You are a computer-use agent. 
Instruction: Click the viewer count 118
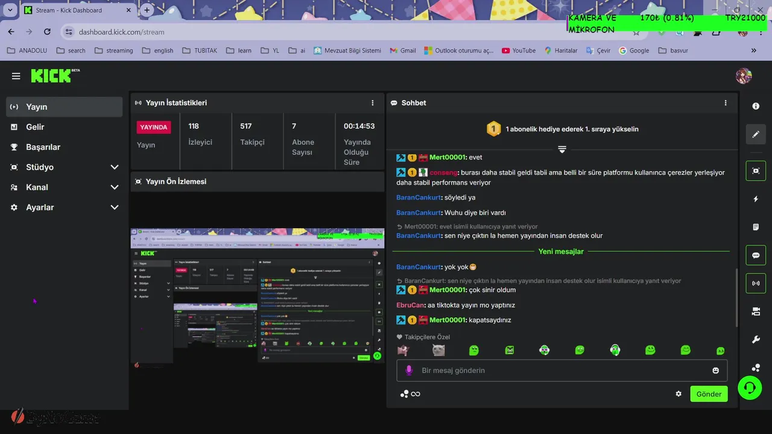(194, 126)
